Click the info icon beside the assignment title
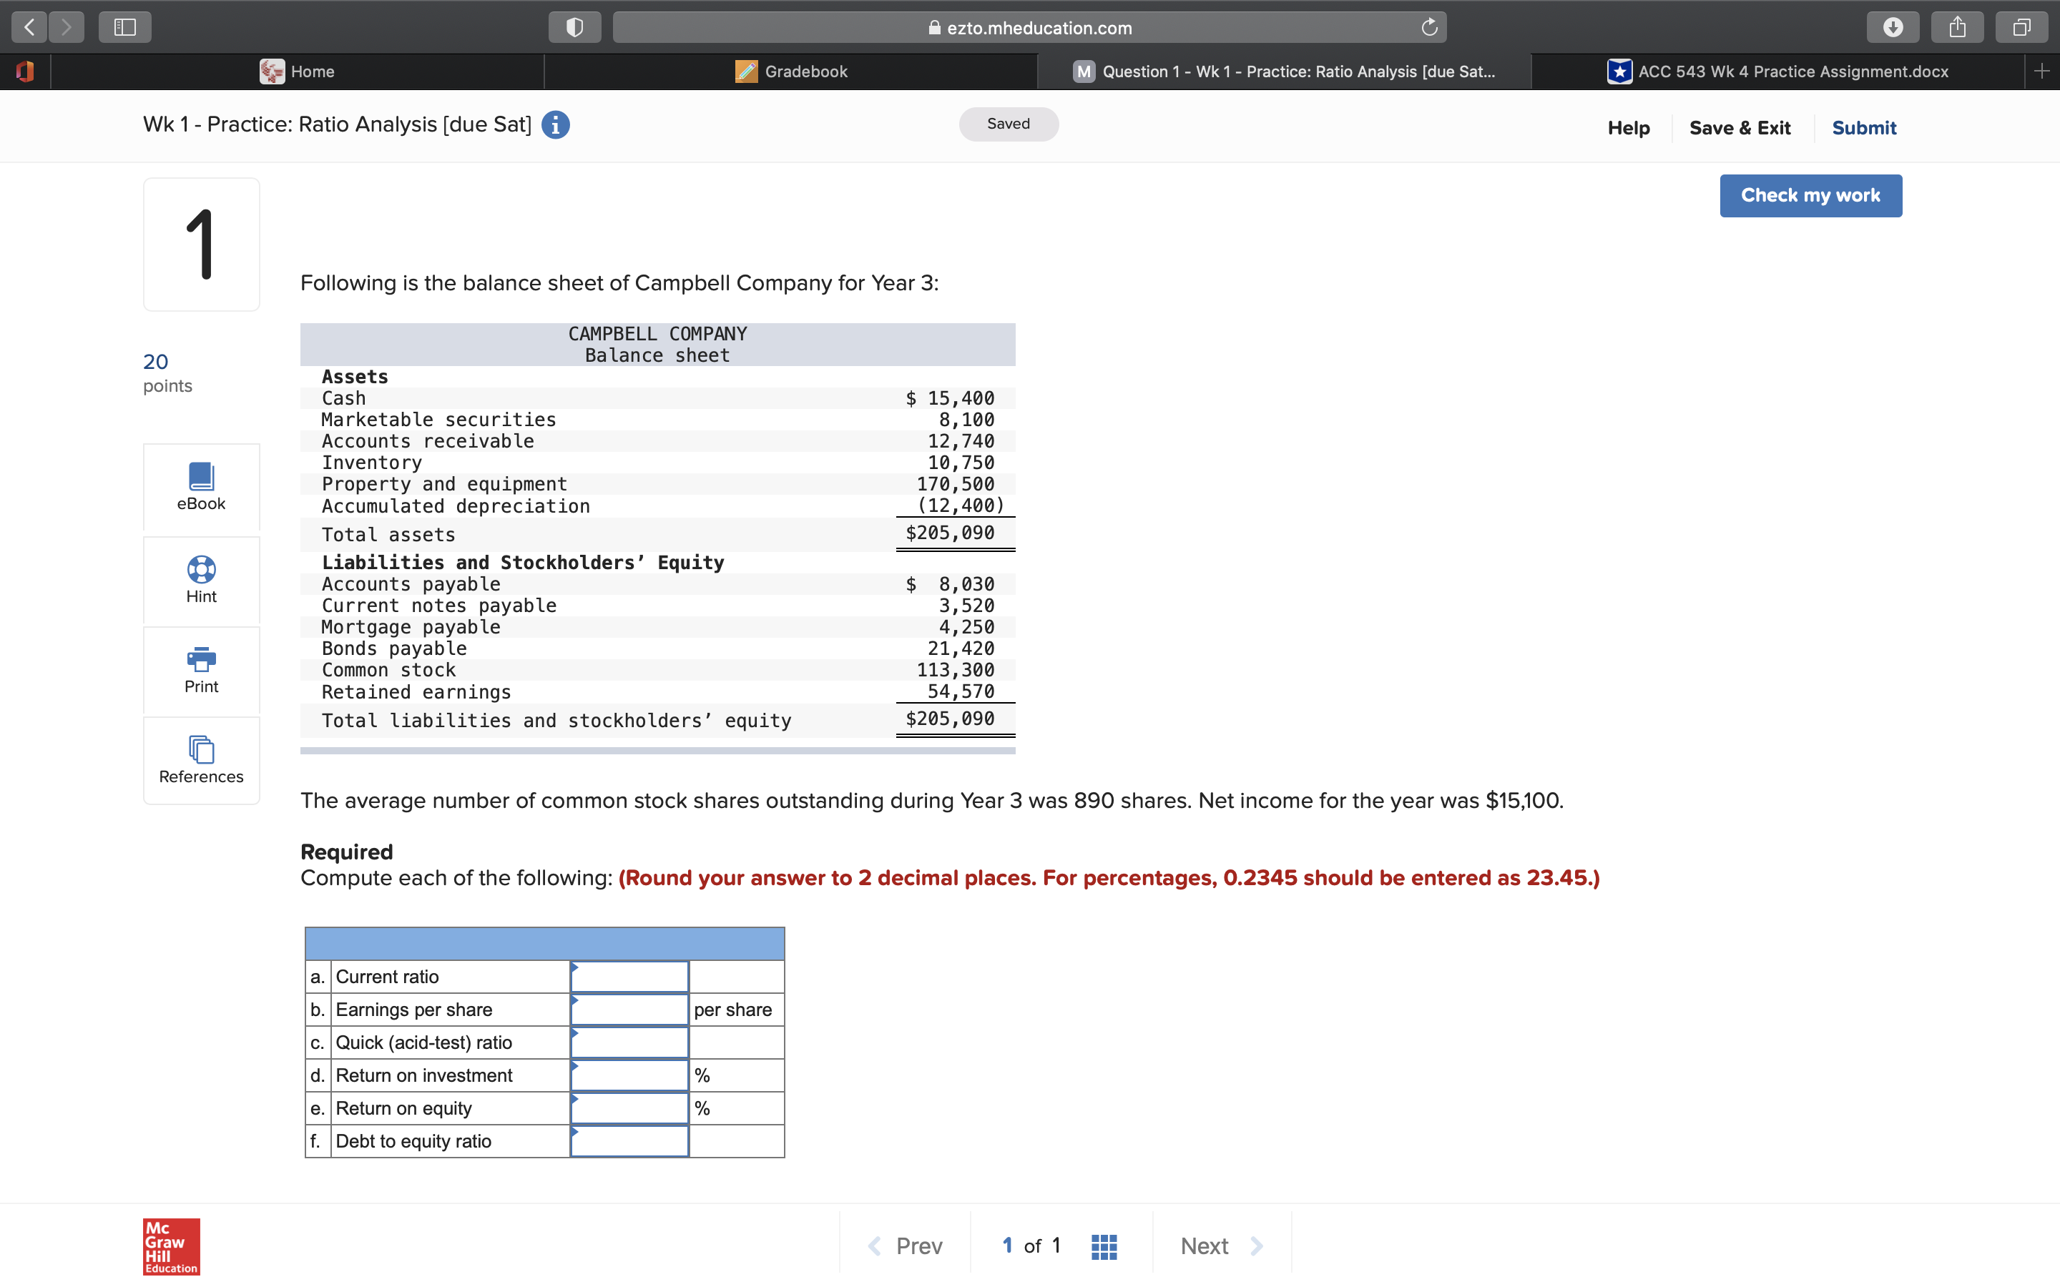Screen dimensions: 2060x1287 pos(555,124)
